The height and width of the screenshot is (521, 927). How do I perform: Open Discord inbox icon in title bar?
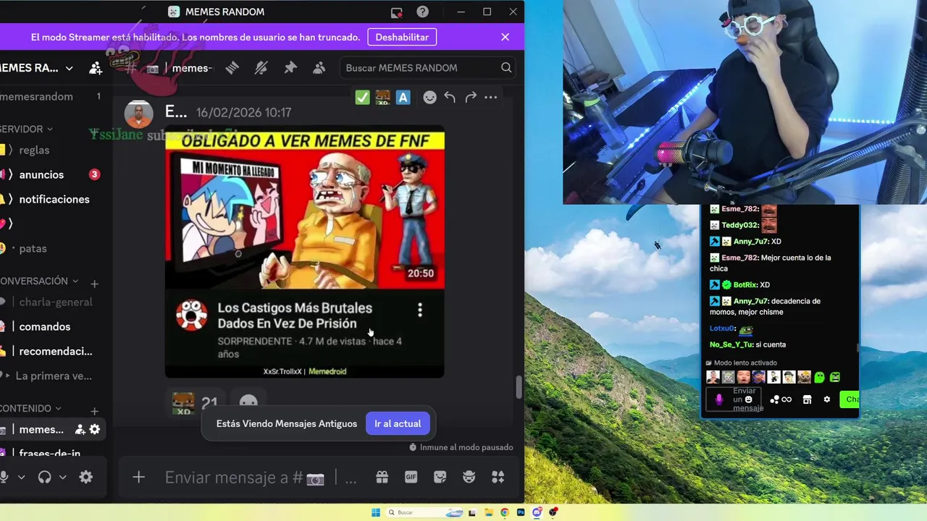(396, 12)
